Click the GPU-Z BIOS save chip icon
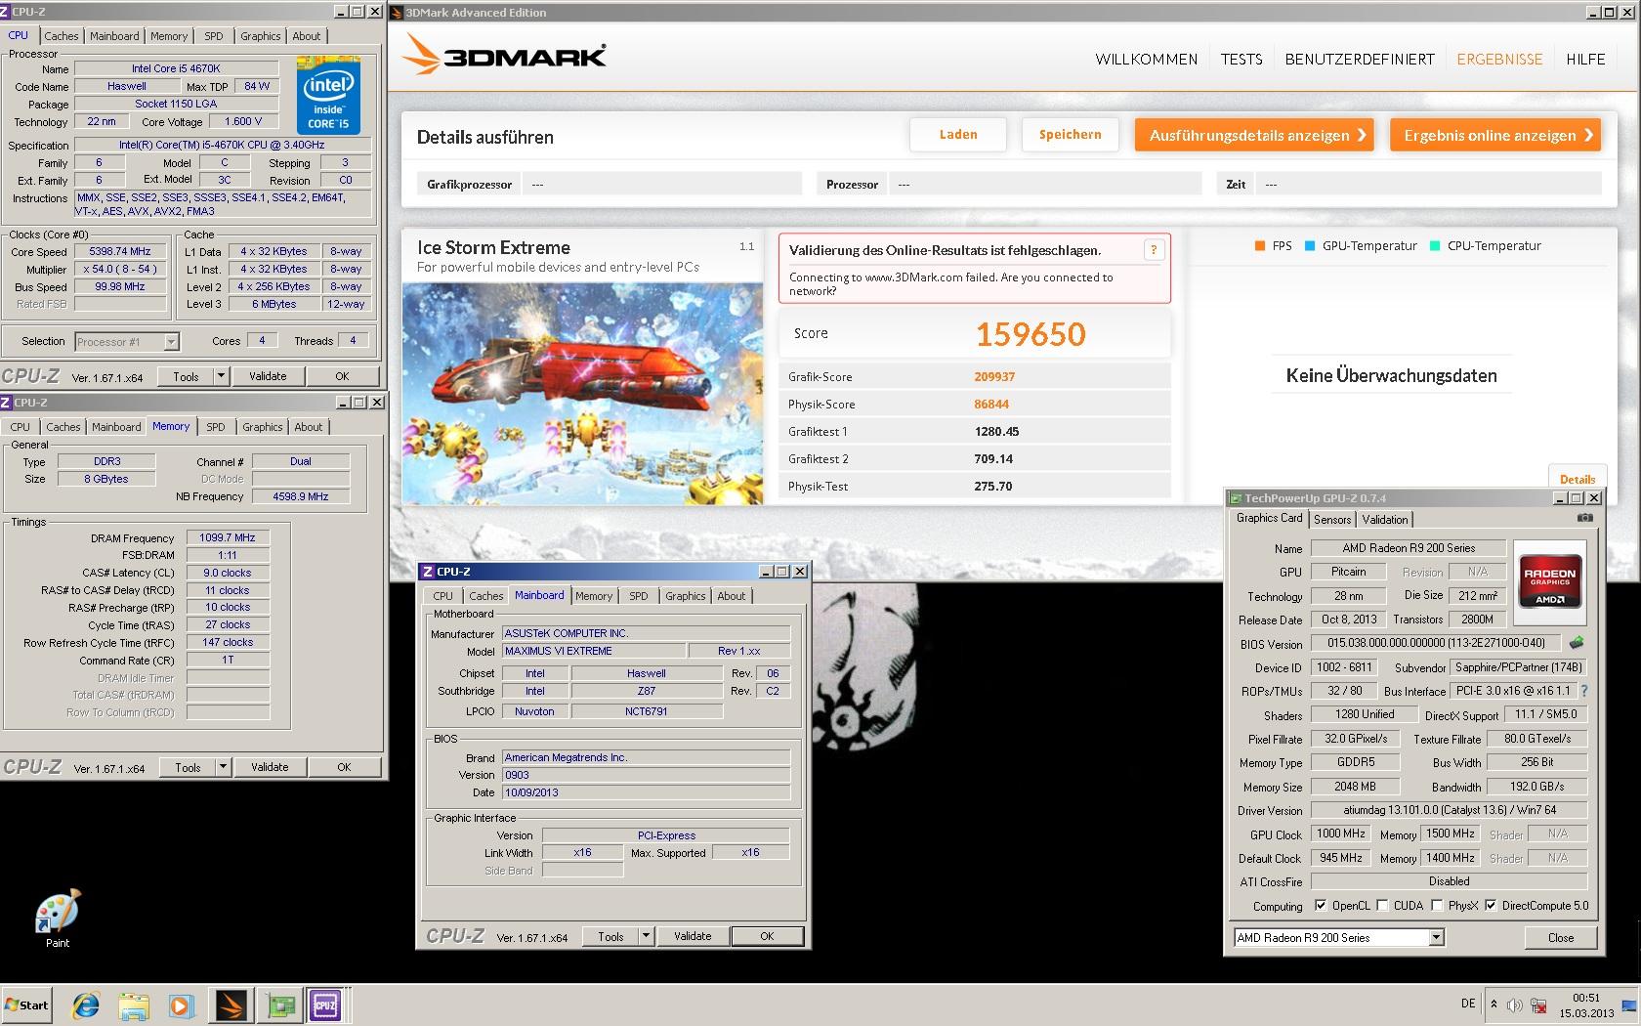Screen dimensions: 1641x1026 [x=1577, y=643]
